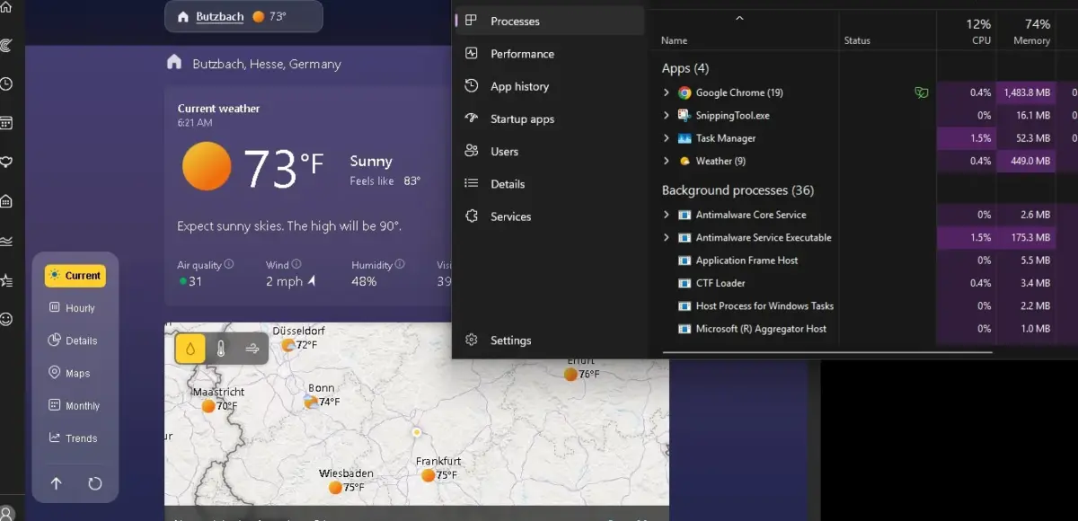Toggle the precipitation map layer button

(x=190, y=349)
